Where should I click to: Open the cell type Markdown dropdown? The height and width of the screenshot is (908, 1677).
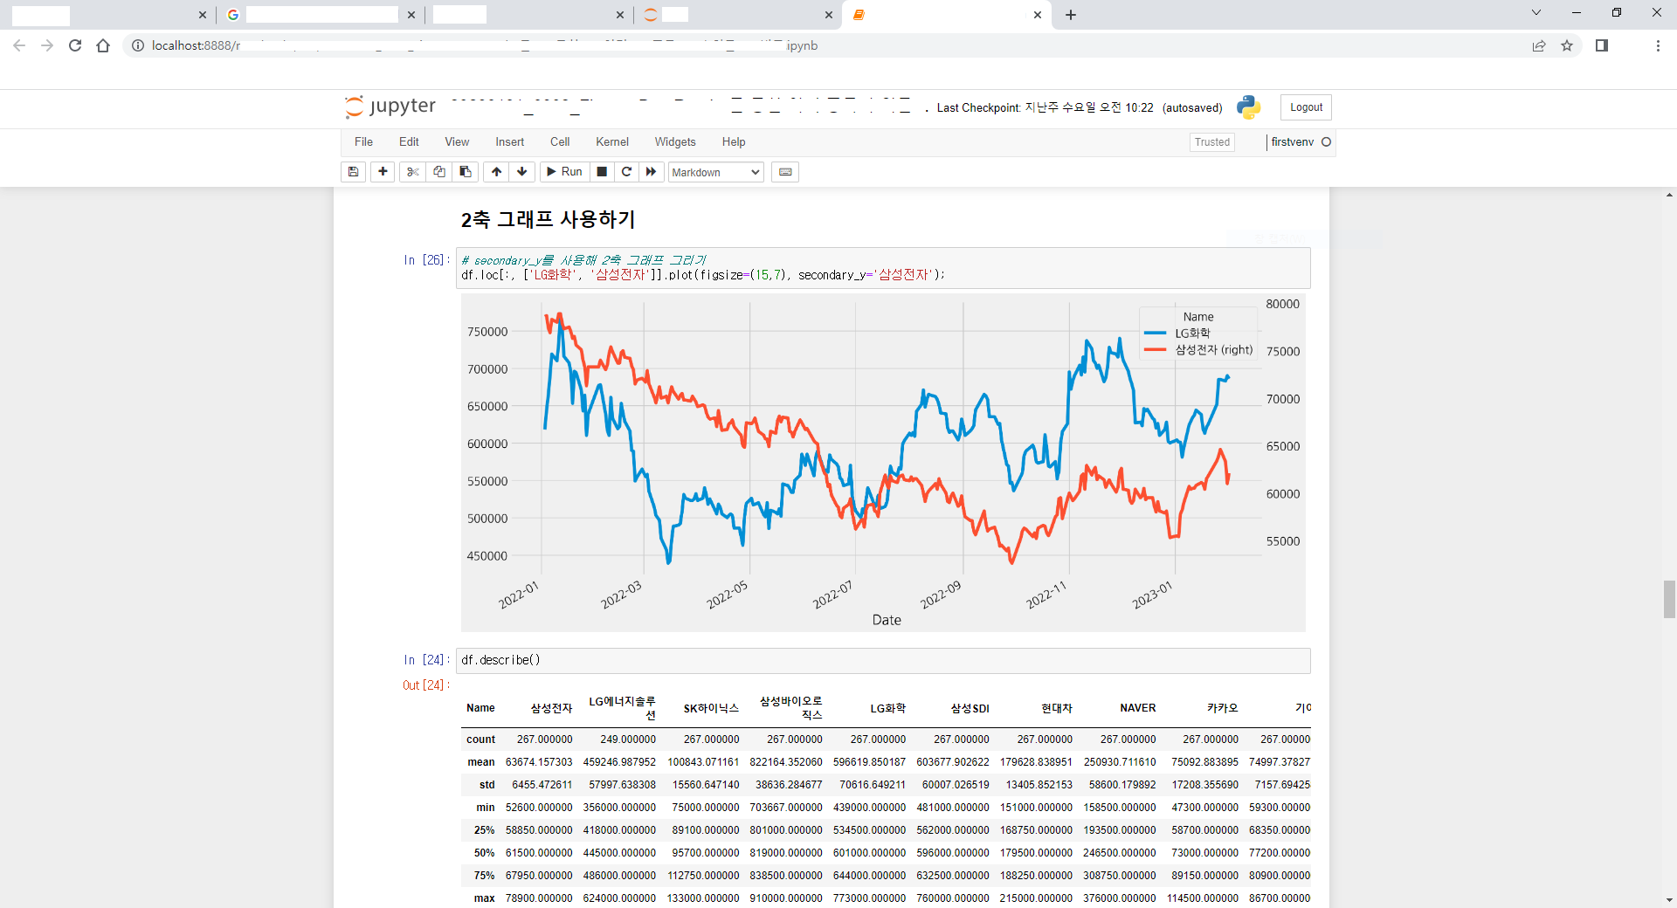click(716, 172)
